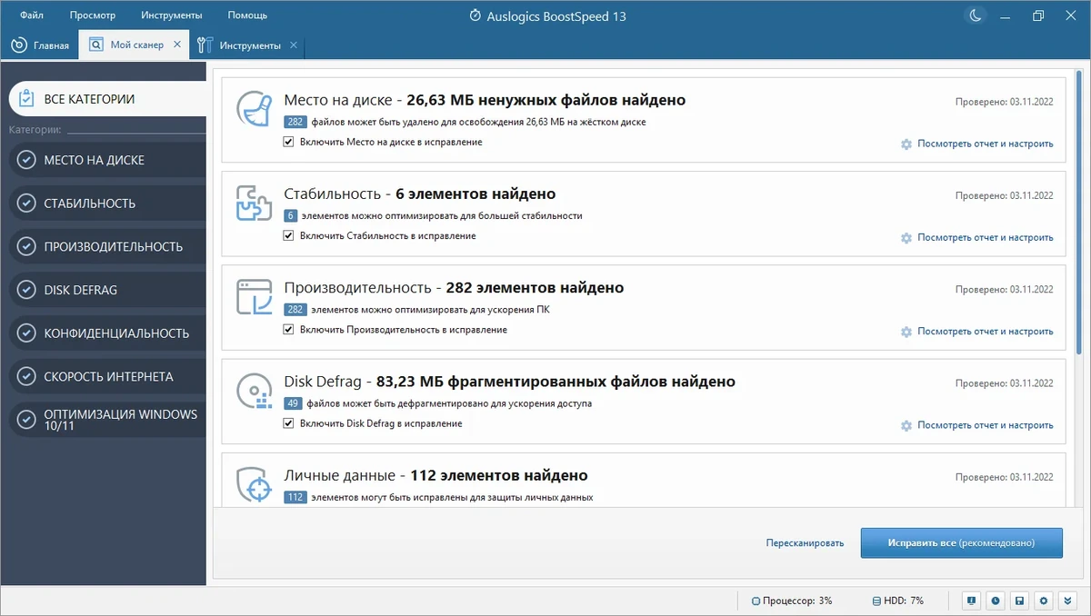Select DISK DEFRAG category in sidebar

pos(107,290)
